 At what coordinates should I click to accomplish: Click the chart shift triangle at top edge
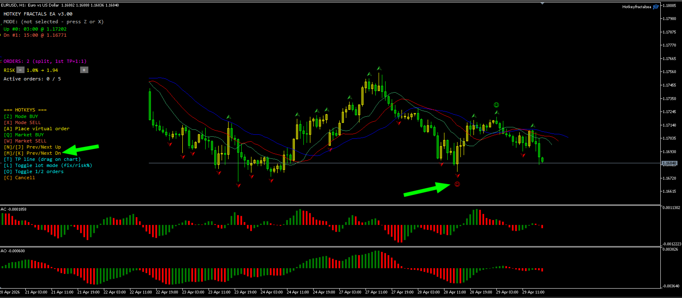[542, 3]
